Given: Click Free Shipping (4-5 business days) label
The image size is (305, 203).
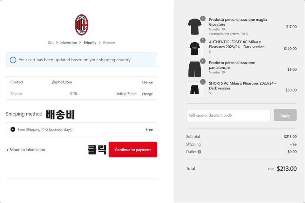Looking at the screenshot, I should point(45,129).
